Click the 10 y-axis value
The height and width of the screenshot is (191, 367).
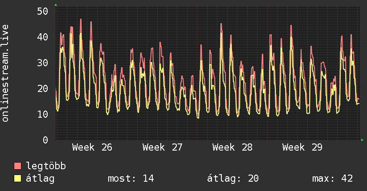tap(43, 114)
